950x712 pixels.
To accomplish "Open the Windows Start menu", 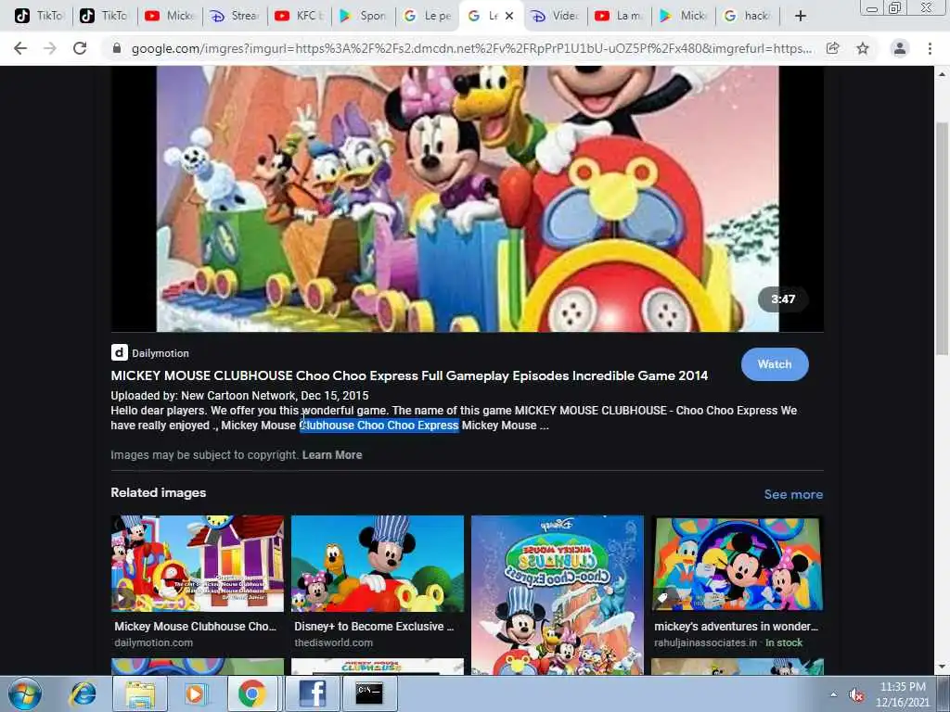I will [24, 693].
